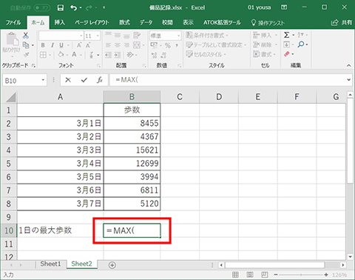The image size is (355, 280).
Task: Click the Cut scissors icon
Action: pos(26,36)
